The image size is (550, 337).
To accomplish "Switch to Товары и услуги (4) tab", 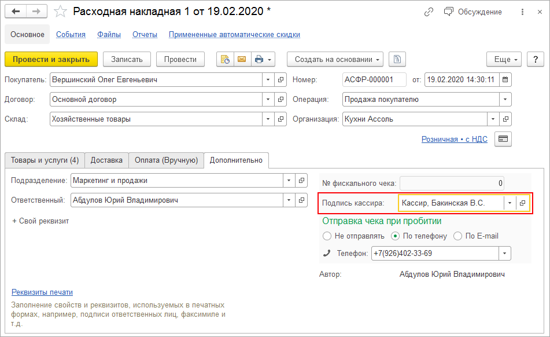I will point(45,160).
